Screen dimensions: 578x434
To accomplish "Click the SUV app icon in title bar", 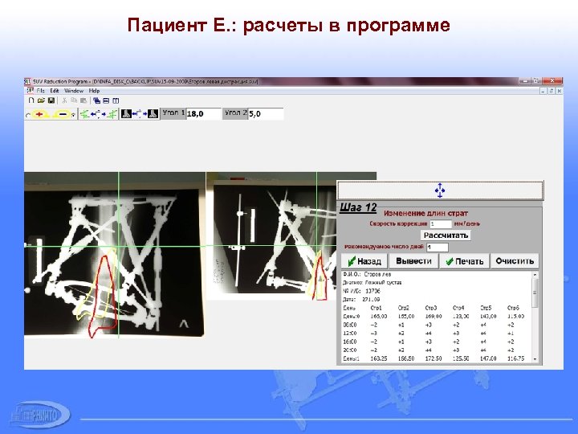I will pos(27,81).
